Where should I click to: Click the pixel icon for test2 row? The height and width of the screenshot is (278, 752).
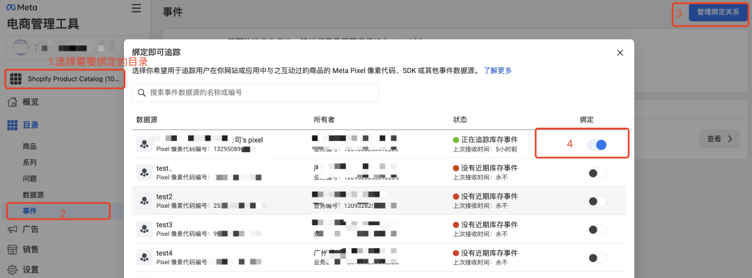pos(144,200)
